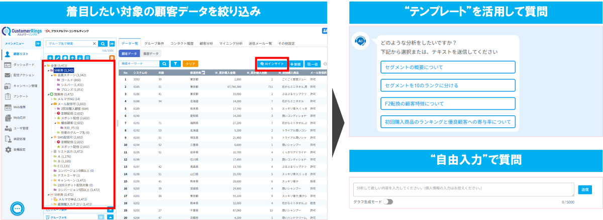The image size is (603, 220).
Task: Click the 一括 button
Action: (313, 64)
